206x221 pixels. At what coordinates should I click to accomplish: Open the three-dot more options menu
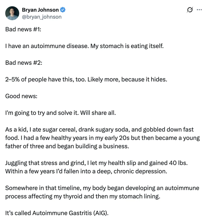pyautogui.click(x=199, y=10)
